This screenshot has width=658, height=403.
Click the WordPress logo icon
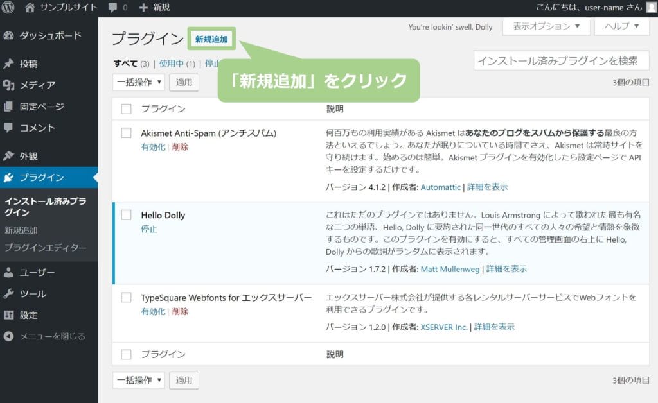9,8
